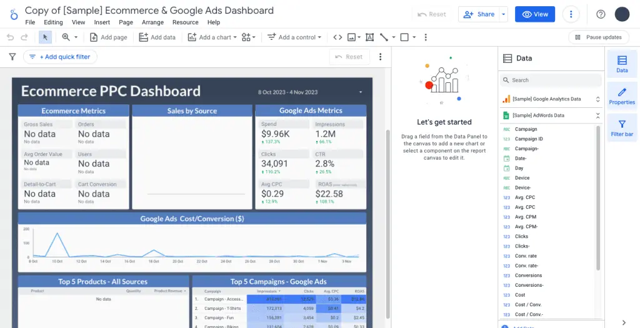This screenshot has height=328, width=640.
Task: Click the line drawing tool icon
Action: pos(384,37)
